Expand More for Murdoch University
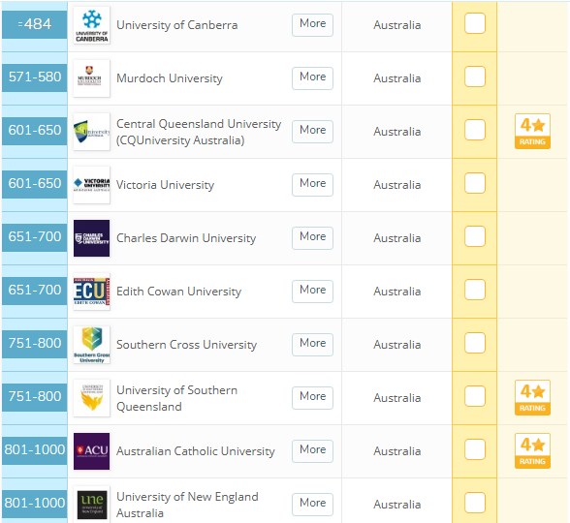 [x=312, y=78]
